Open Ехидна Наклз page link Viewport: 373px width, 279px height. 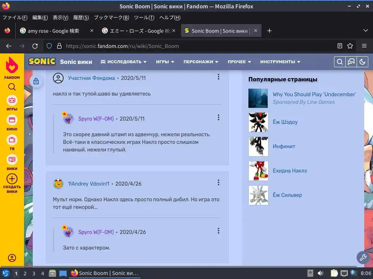click(x=290, y=171)
